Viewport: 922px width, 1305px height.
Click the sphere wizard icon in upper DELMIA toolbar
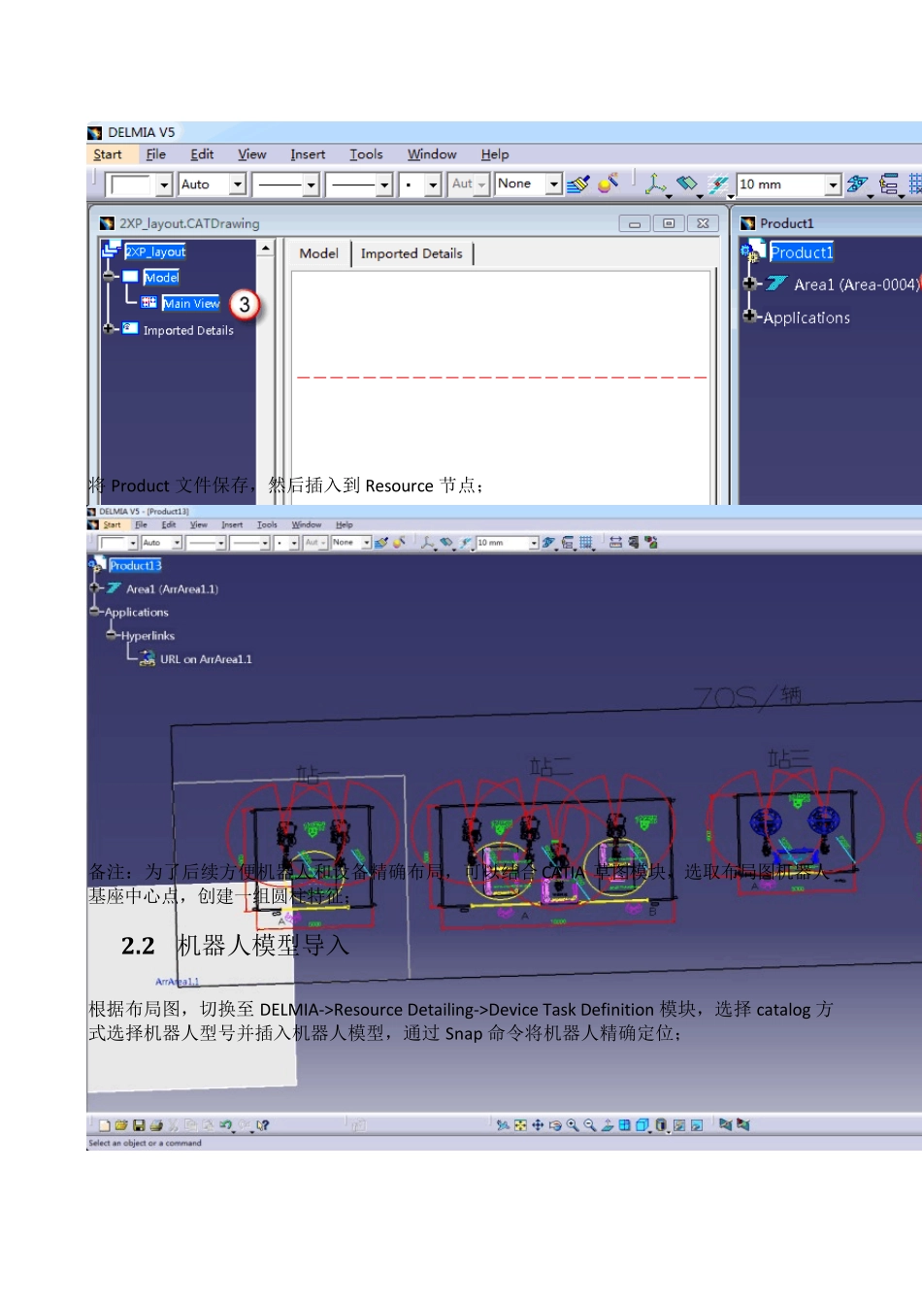click(x=609, y=183)
